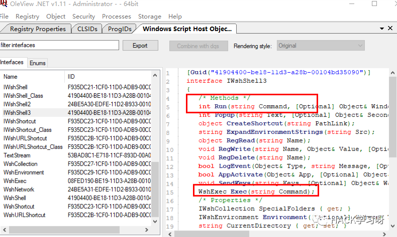Image resolution: width=397 pixels, height=237 pixels.
Task: Click the CreateShortcut method code line
Action: [x=276, y=123]
